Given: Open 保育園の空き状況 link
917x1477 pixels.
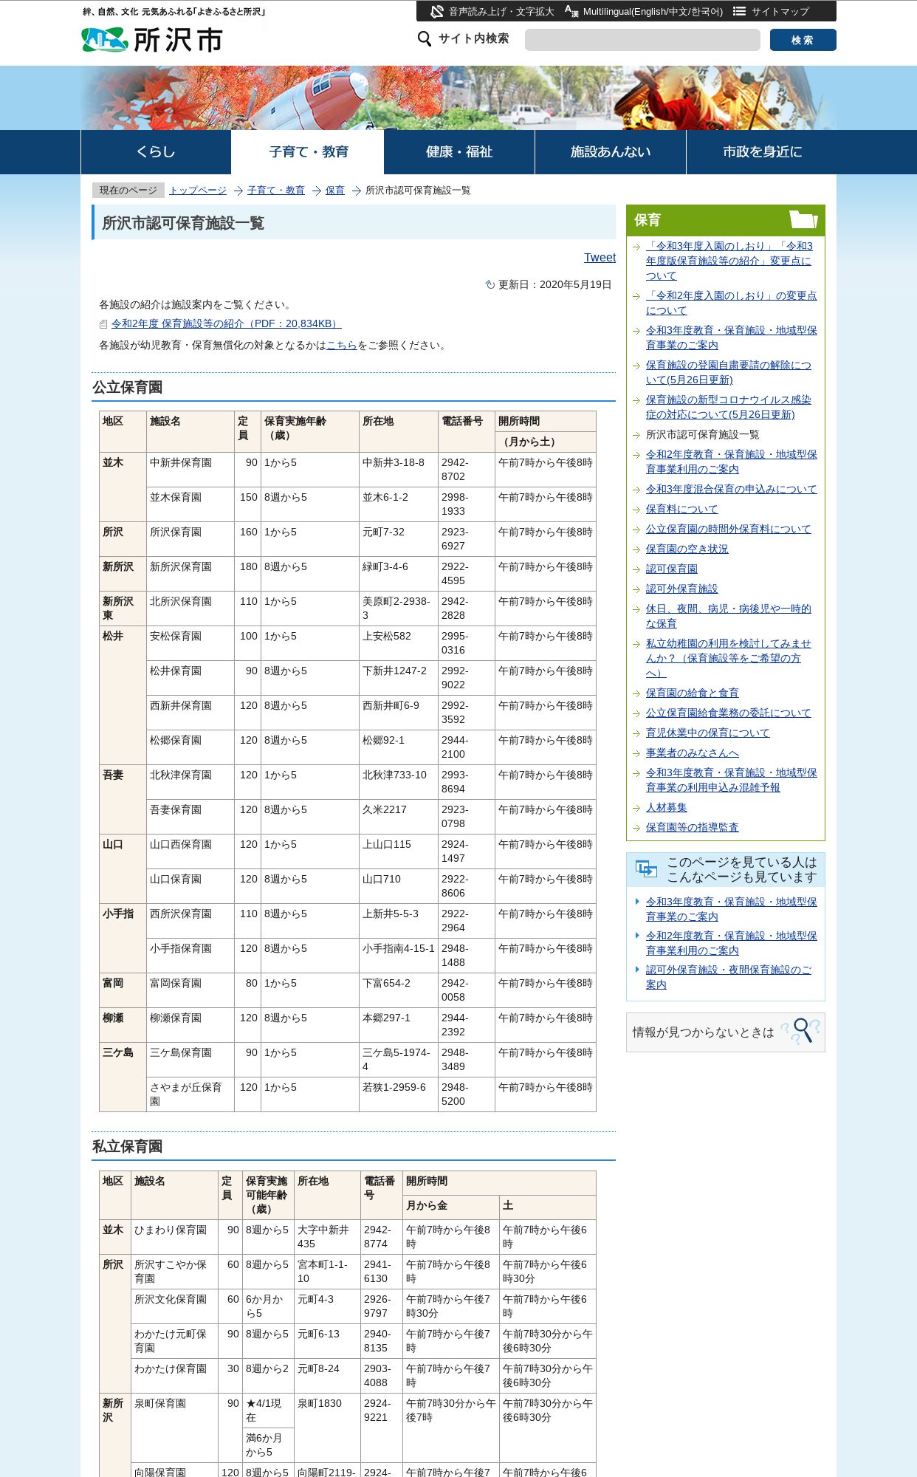Looking at the screenshot, I should click(x=687, y=549).
